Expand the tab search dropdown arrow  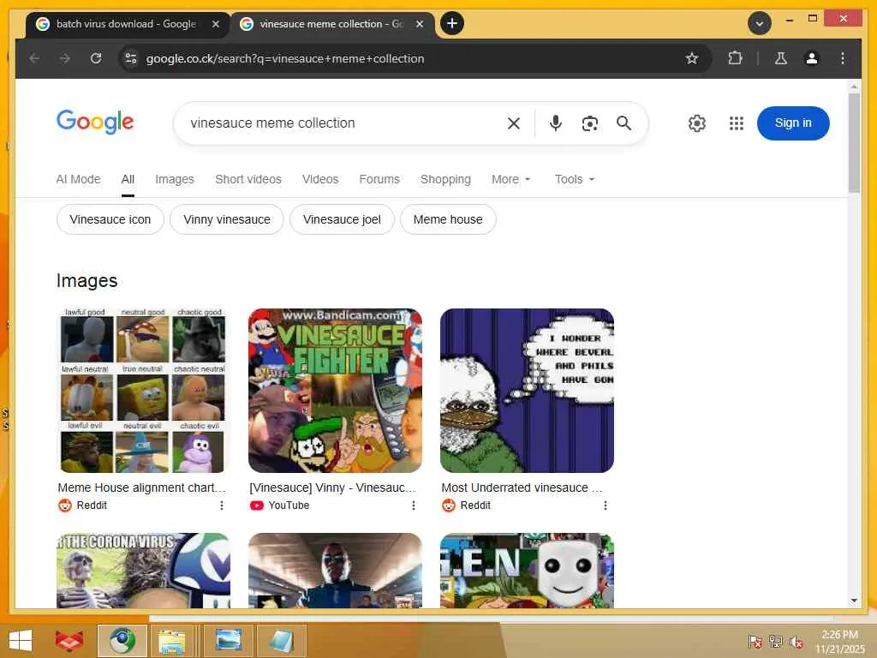click(x=759, y=23)
